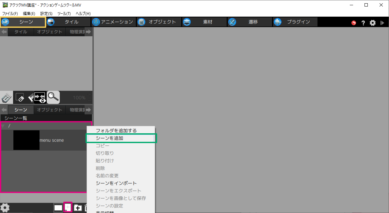Open the プラグイン tab
This screenshot has height=213, width=389.
[x=295, y=22]
